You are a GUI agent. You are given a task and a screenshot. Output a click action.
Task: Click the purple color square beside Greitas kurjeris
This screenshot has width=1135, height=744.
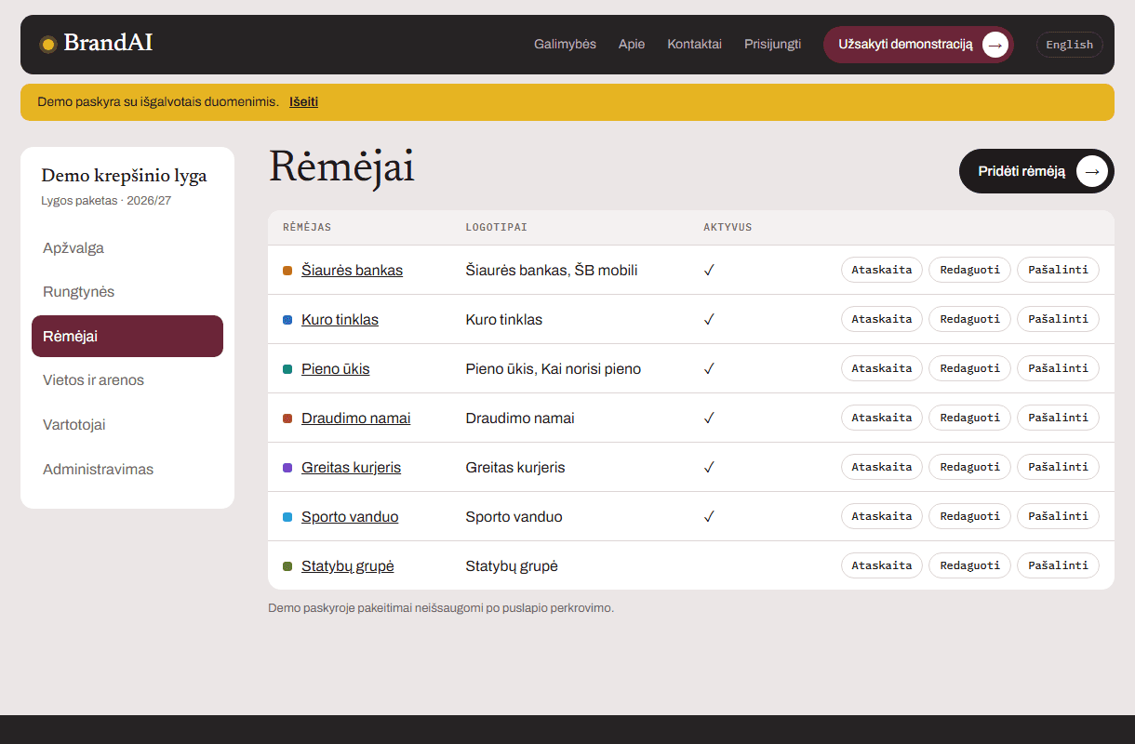point(287,468)
